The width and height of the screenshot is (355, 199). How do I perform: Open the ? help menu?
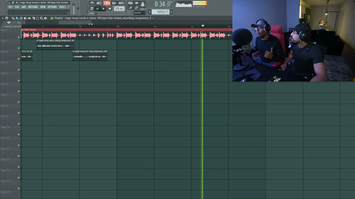[68, 7]
